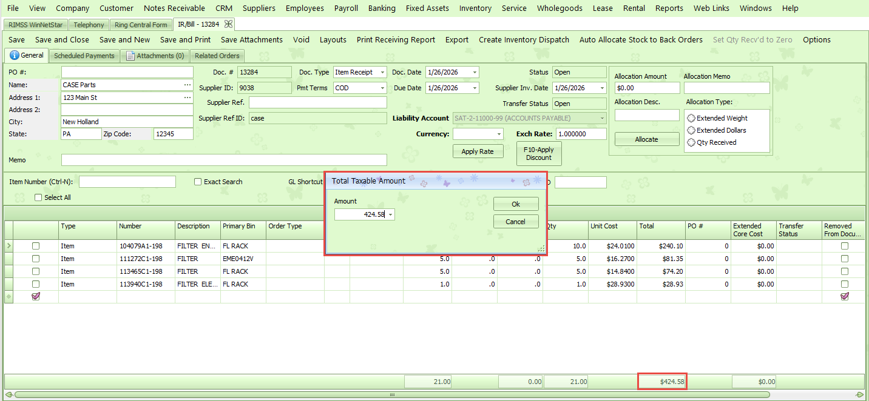Enable the Exact Search checkbox
Screen dimensions: 869x401
[x=198, y=182]
